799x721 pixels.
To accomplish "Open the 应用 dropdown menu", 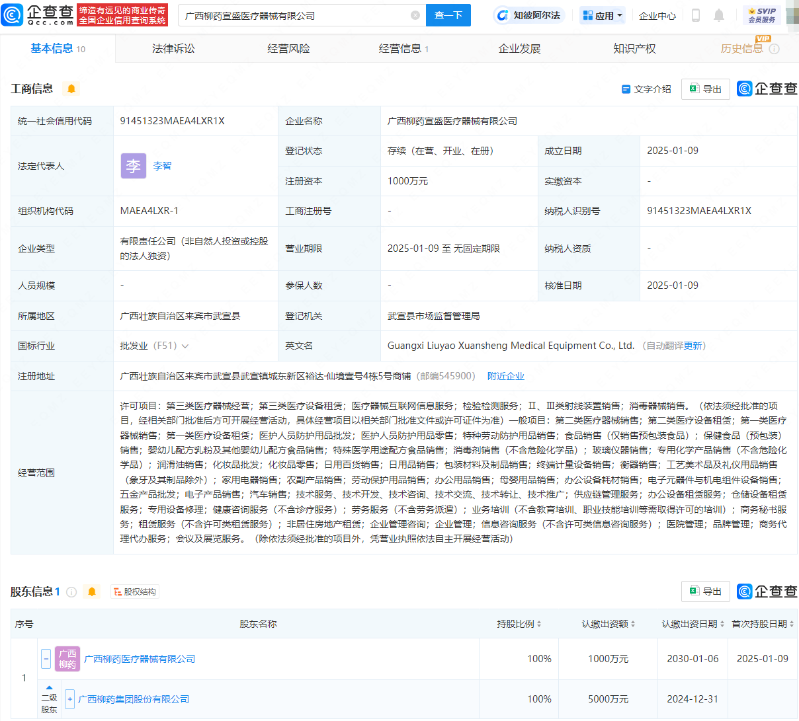I will click(x=602, y=15).
